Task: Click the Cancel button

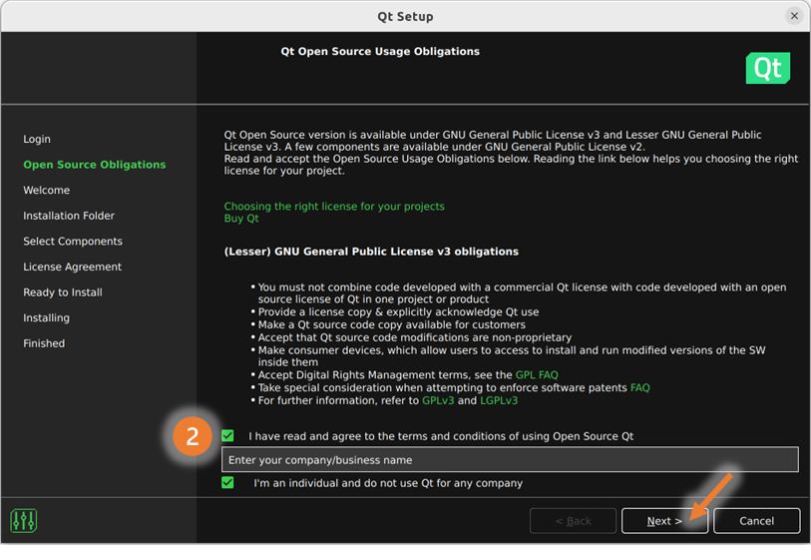Action: 757,521
